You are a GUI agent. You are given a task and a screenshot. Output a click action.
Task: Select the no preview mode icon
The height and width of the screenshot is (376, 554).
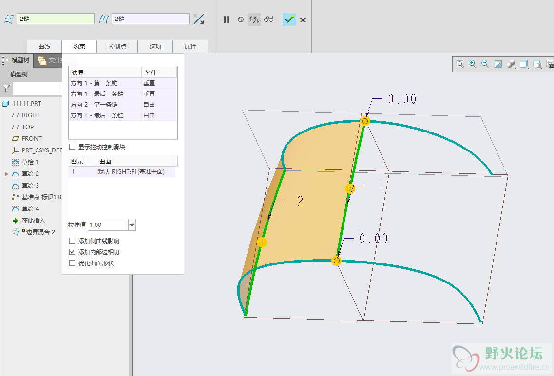click(x=241, y=19)
